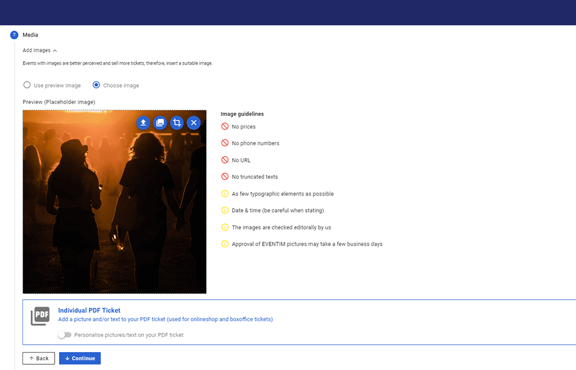Open the Individual PDF Ticket heading

pos(89,310)
